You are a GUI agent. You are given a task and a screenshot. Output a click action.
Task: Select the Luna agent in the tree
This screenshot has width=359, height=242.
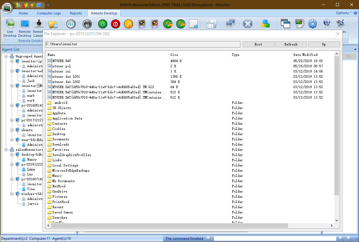[31, 169]
